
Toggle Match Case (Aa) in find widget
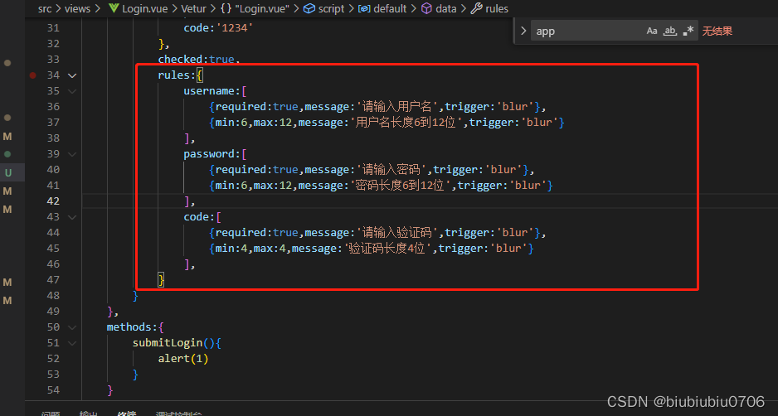[x=652, y=31]
